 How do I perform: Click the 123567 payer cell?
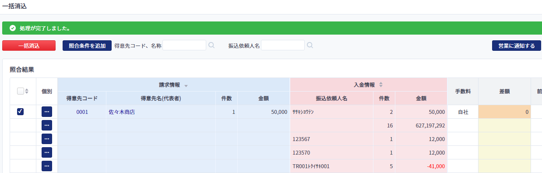[x=331, y=139]
